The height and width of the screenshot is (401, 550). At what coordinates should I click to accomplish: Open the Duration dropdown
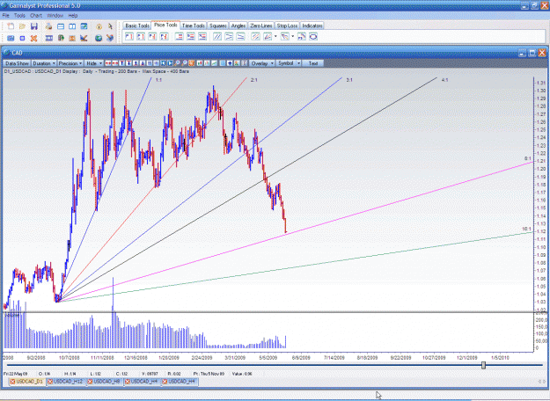(x=44, y=63)
